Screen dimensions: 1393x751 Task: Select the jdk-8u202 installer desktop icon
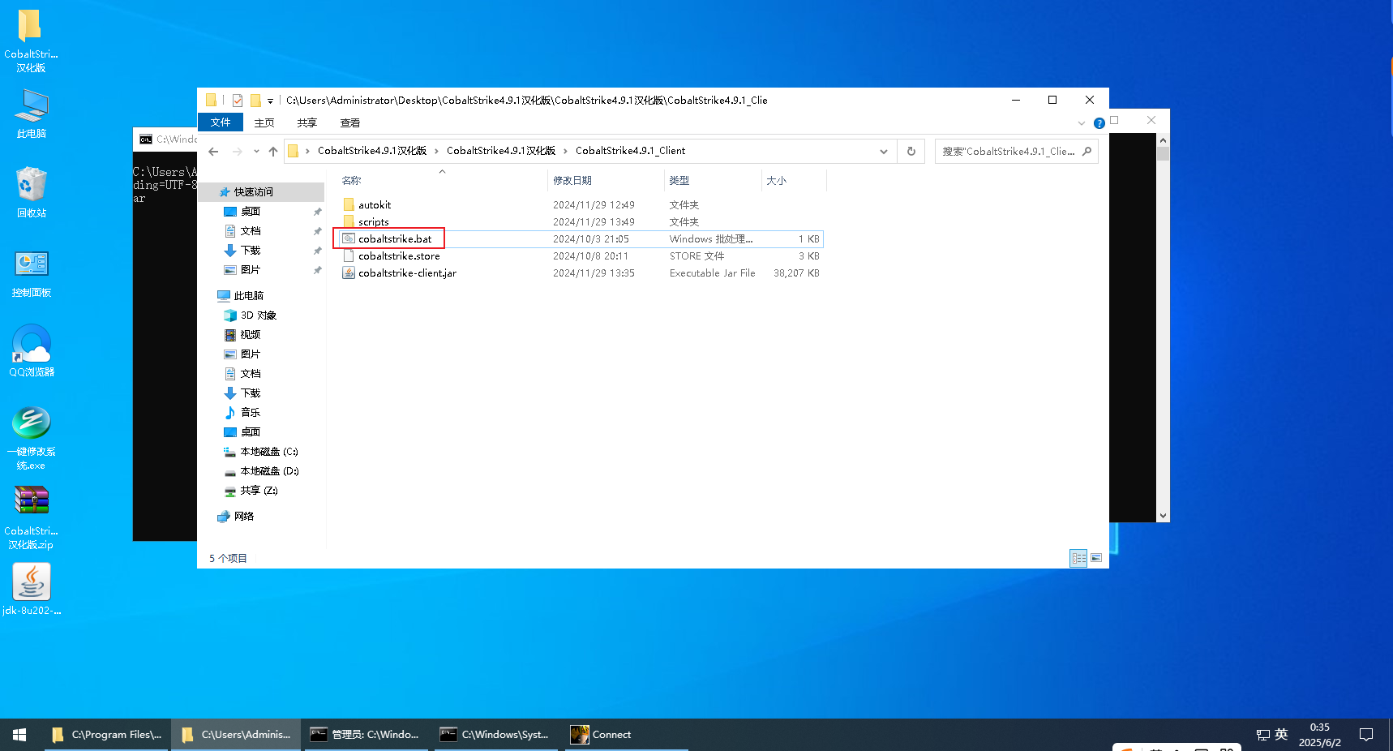click(31, 590)
